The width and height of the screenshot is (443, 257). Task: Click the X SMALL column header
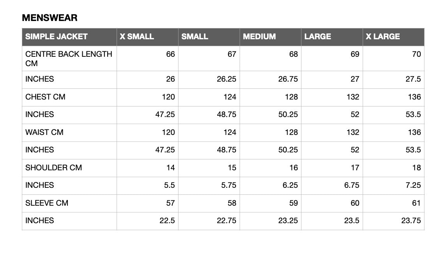click(147, 37)
